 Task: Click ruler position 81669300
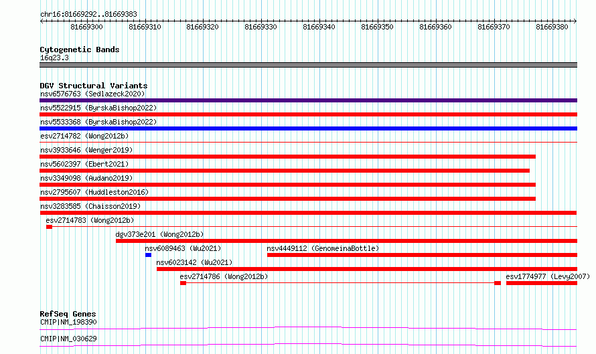[x=86, y=27]
